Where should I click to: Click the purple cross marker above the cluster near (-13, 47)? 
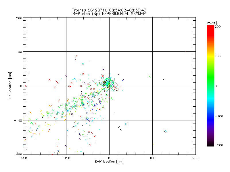pos(103,69)
